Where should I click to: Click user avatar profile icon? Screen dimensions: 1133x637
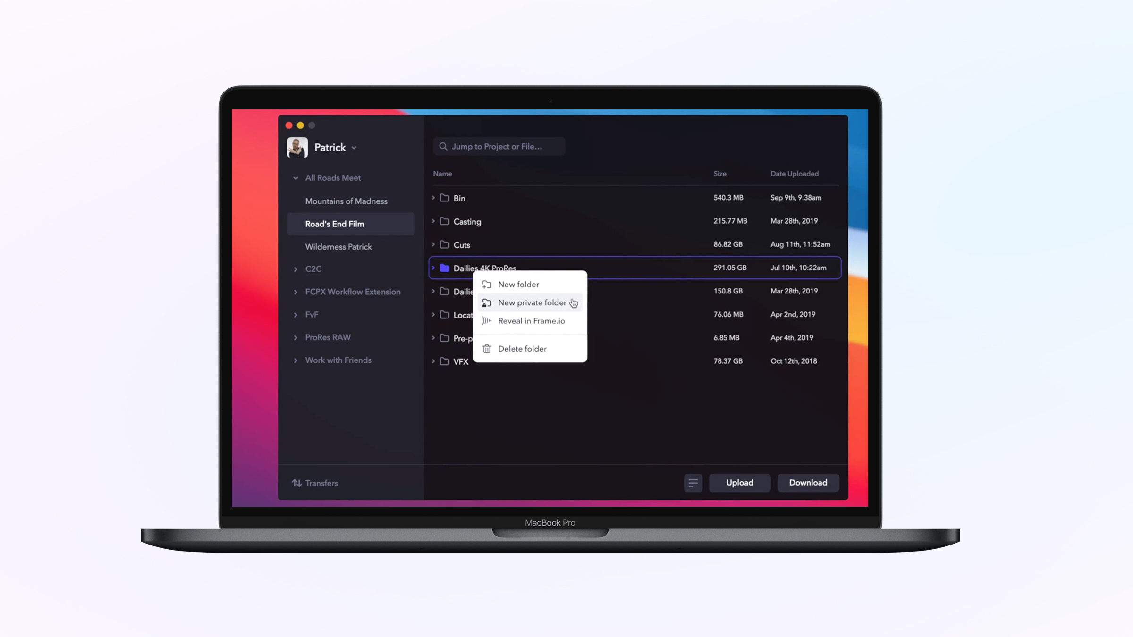[297, 147]
